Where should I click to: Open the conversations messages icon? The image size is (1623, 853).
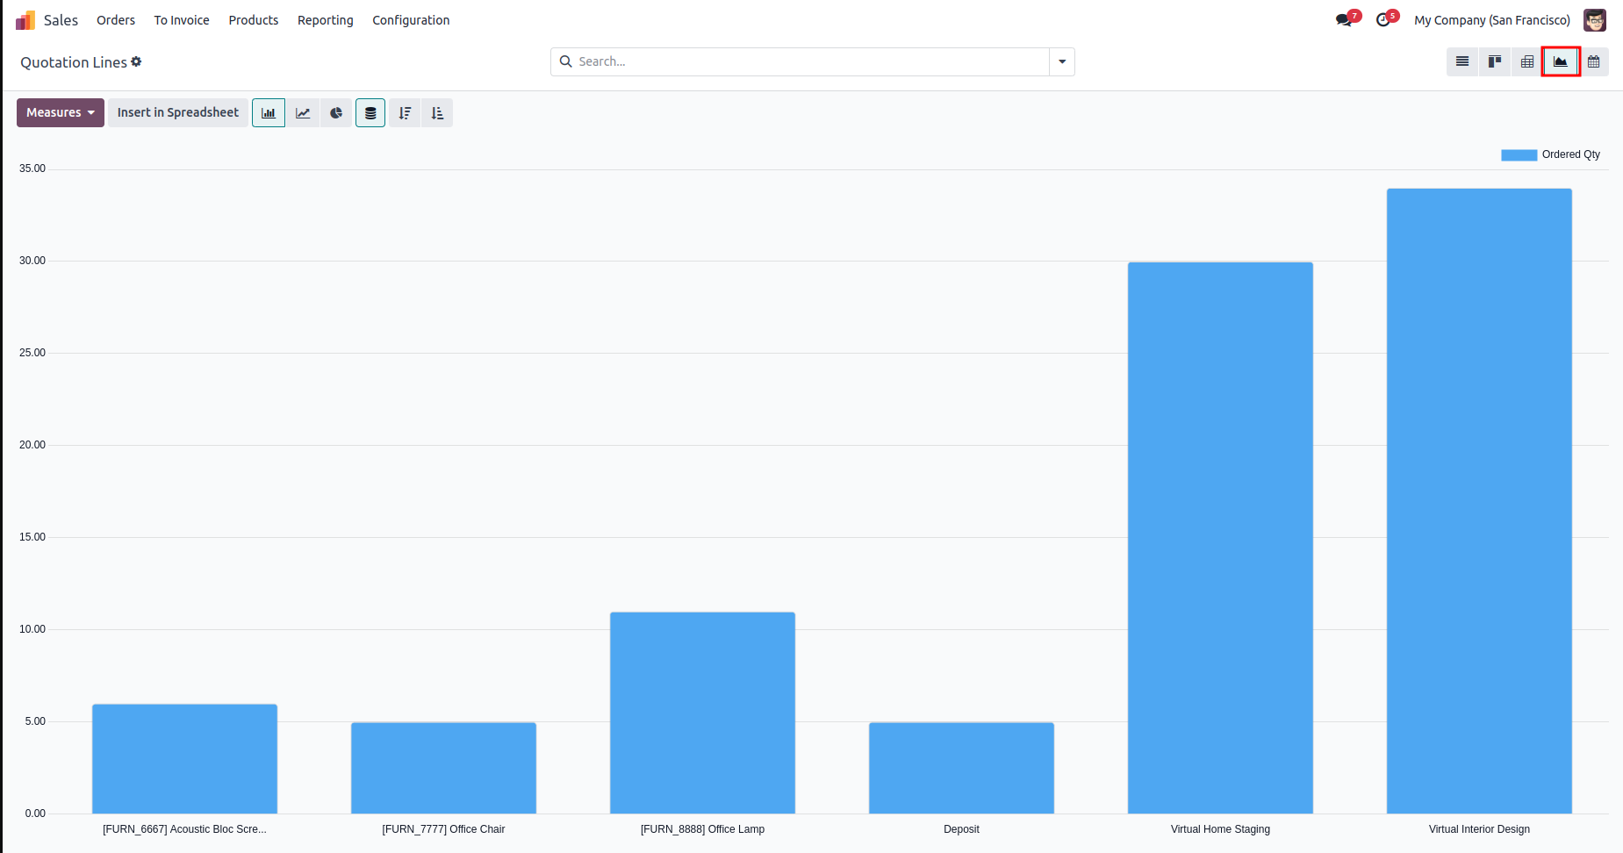(1345, 20)
